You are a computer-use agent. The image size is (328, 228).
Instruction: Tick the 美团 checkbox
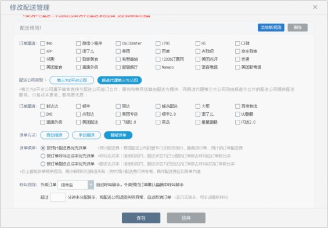tap(118, 51)
